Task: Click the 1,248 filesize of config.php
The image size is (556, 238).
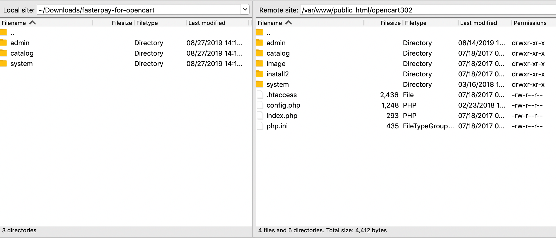Action: [x=390, y=105]
